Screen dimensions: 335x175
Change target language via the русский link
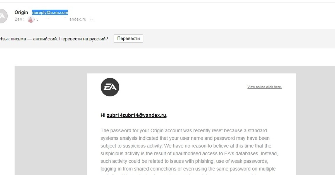[x=97, y=39]
